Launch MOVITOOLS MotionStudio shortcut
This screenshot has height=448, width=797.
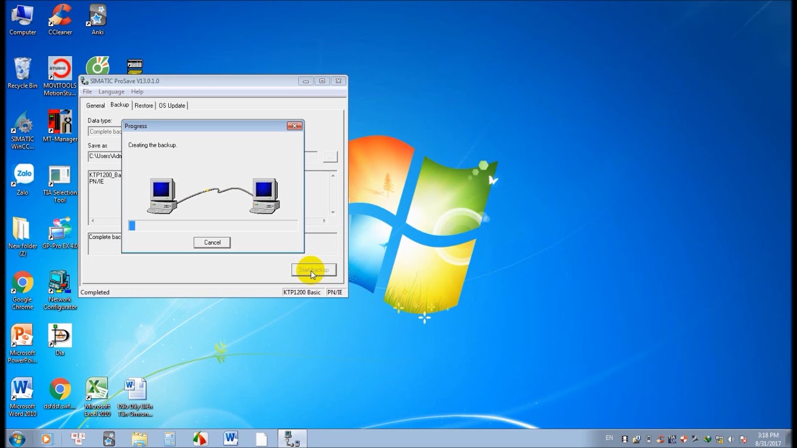(60, 77)
